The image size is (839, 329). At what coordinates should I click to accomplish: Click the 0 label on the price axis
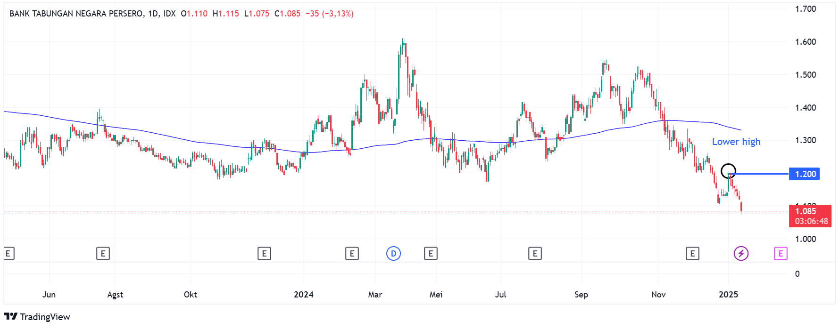tap(797, 274)
